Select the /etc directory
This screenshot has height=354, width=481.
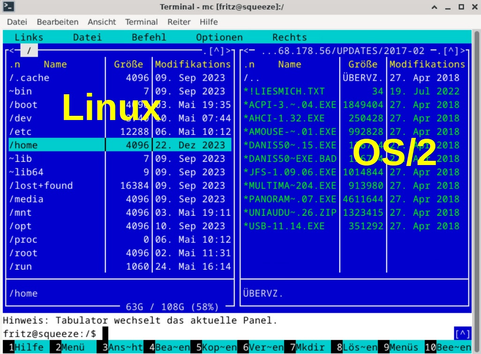[120, 132]
